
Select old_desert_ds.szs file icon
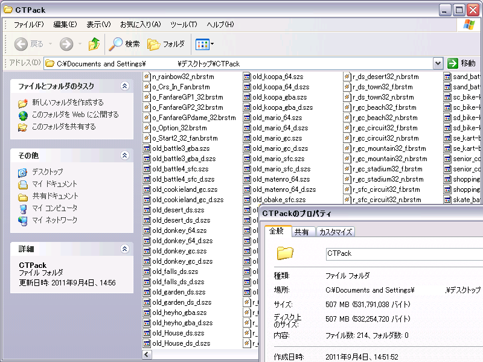(x=147, y=210)
